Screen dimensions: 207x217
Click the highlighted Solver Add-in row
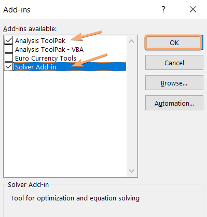[70, 67]
